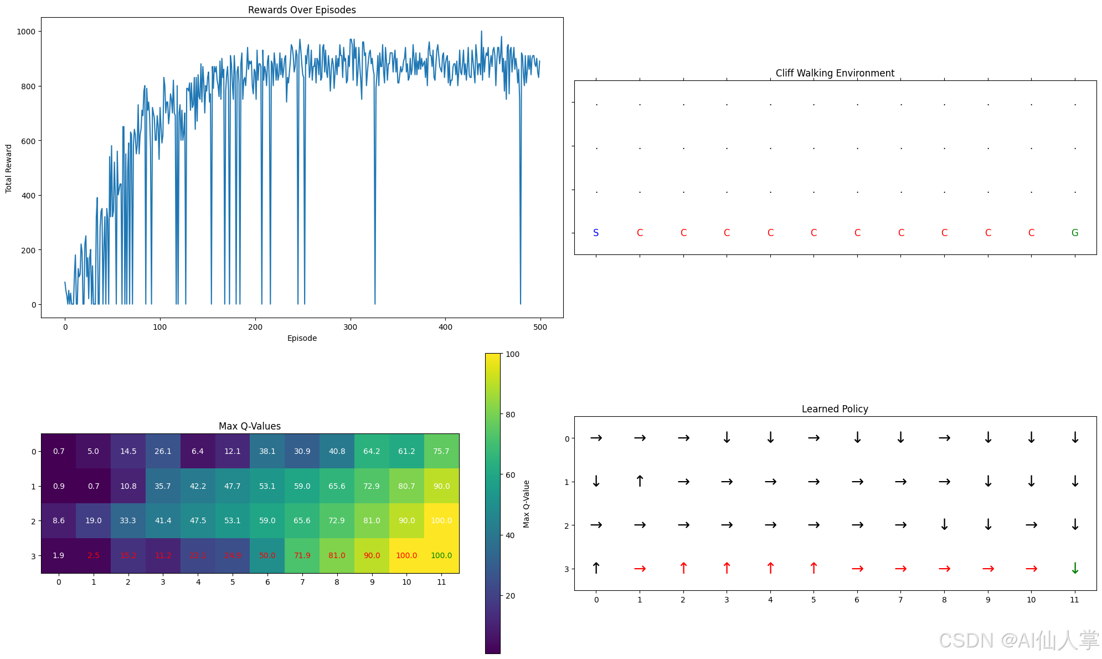Click the Learned Policy chart title
Screen dimensions: 1102x659
pos(835,409)
